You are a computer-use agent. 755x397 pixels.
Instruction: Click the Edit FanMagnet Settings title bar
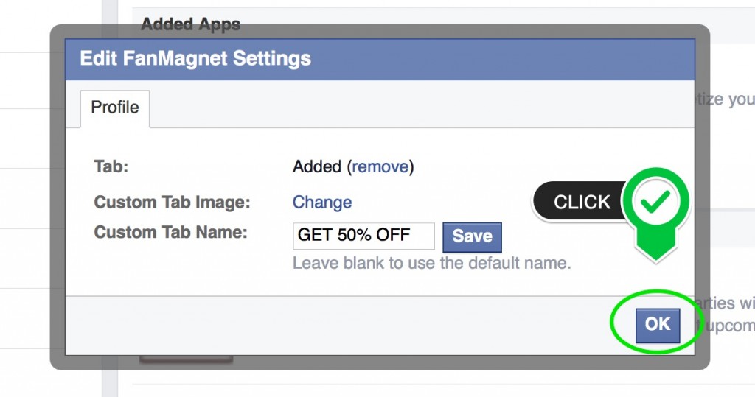(380, 59)
